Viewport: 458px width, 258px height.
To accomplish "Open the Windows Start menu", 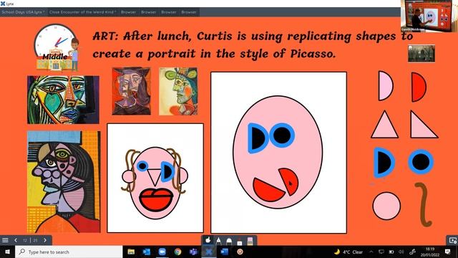I will click(x=7, y=252).
